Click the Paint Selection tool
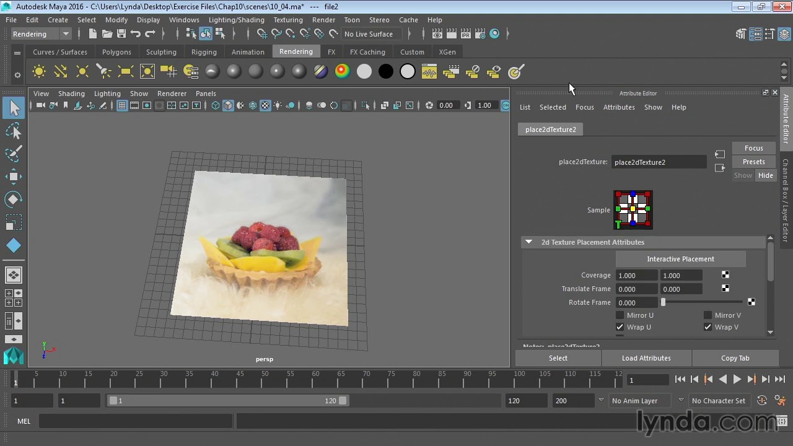 (14, 154)
